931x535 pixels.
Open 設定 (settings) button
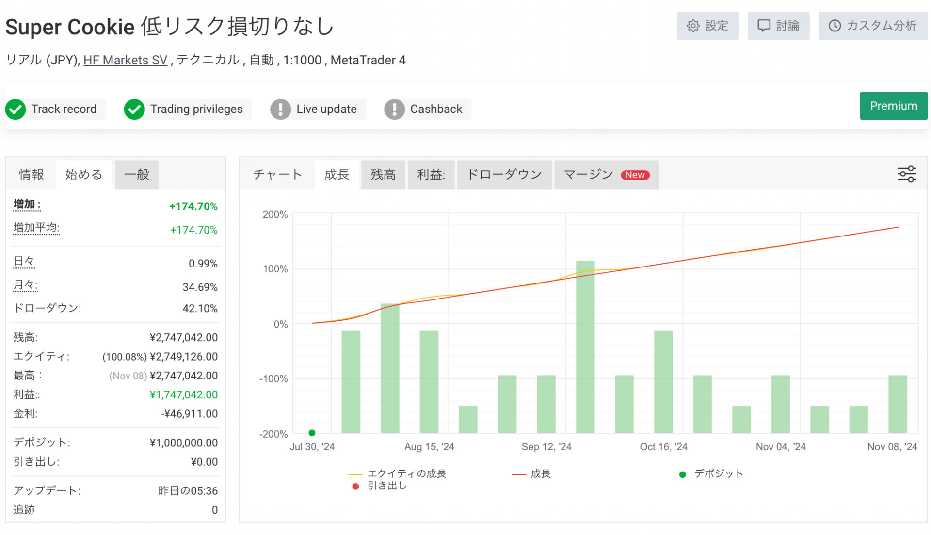click(707, 26)
